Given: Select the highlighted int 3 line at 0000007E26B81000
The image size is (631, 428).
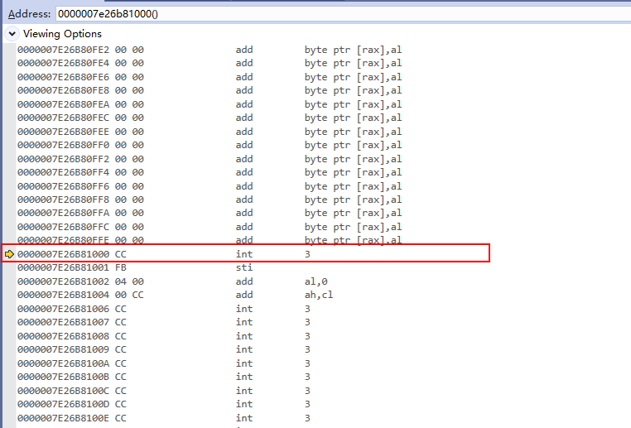Looking at the screenshot, I should 248,254.
